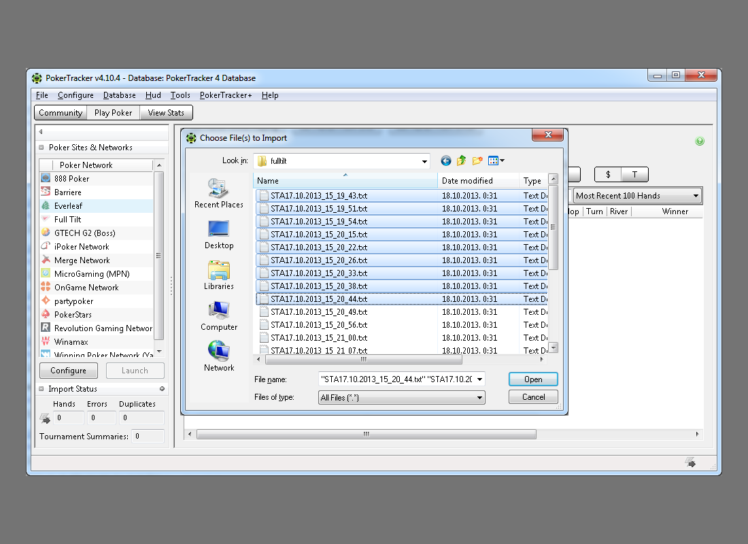Go up one folder level

(462, 161)
